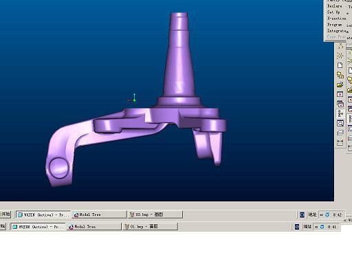
Task: Click the datum points icon in the toolbar
Action: coord(340,46)
